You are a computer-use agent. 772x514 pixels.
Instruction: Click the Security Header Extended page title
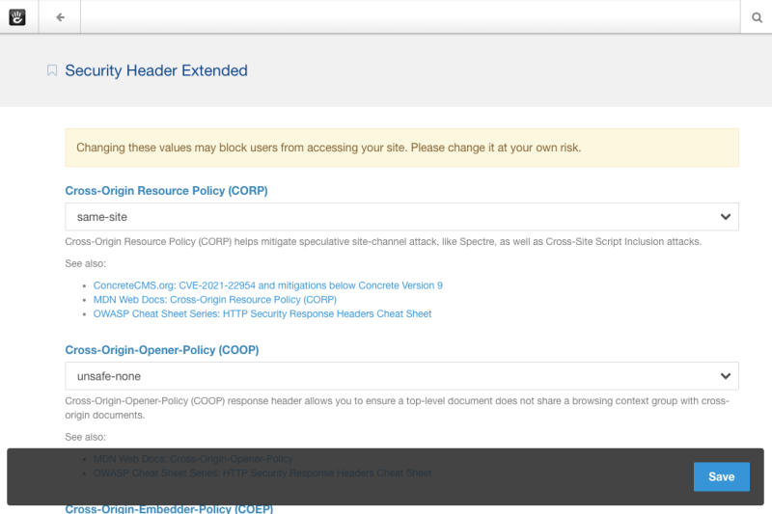coord(156,70)
